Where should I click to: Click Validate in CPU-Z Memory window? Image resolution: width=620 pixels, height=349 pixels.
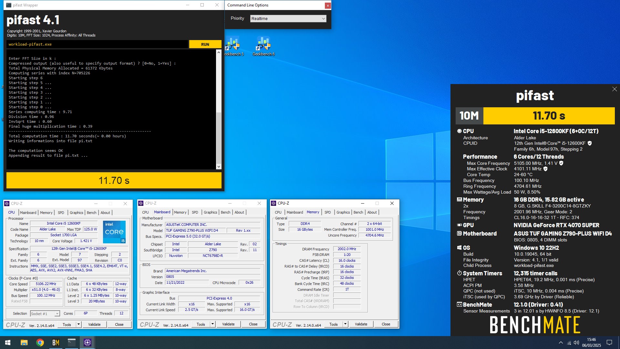point(361,324)
